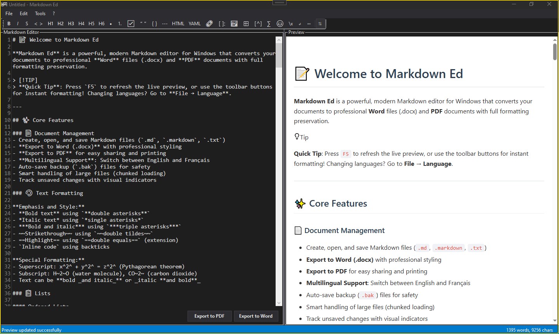Insert a Heading 1 with H1
Image resolution: width=559 pixels, height=334 pixels.
tap(50, 24)
